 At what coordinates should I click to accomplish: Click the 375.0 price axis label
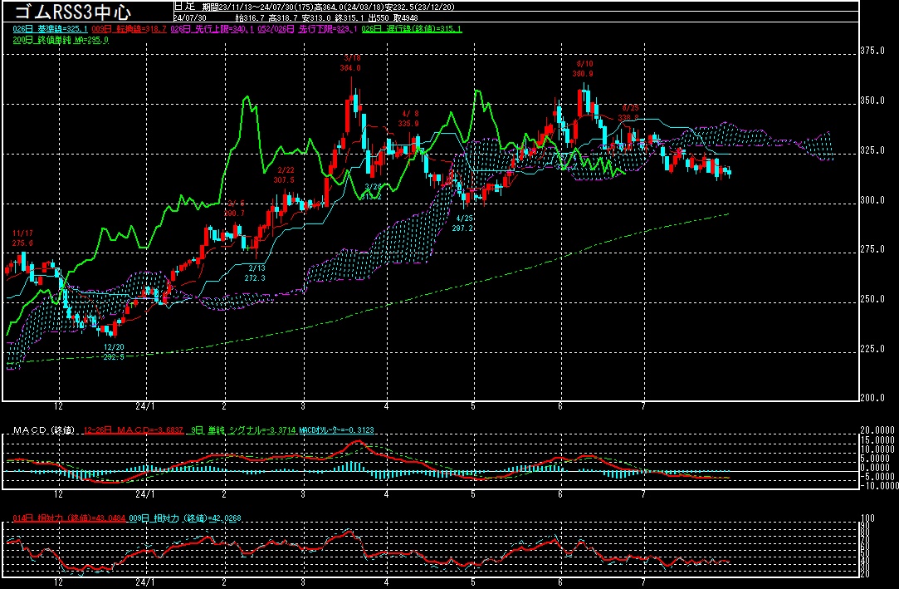point(873,51)
